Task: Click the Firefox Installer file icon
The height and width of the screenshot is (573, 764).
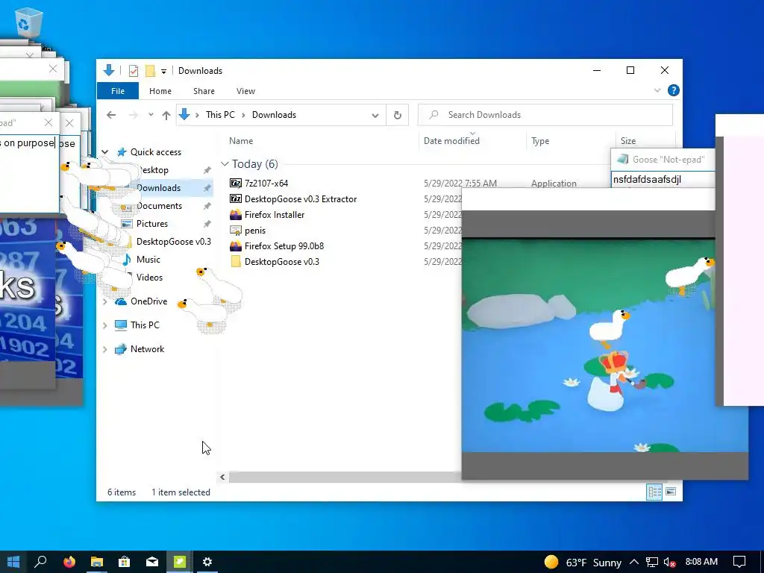Action: [x=235, y=214]
